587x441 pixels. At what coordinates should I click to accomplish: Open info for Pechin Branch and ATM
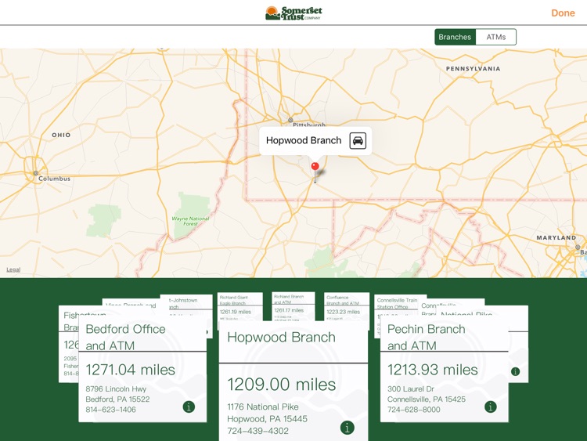click(491, 407)
